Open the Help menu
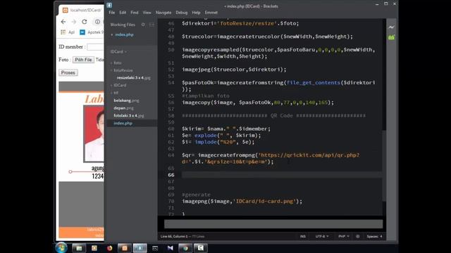Screen dimensions: 451x253 coord(196,13)
